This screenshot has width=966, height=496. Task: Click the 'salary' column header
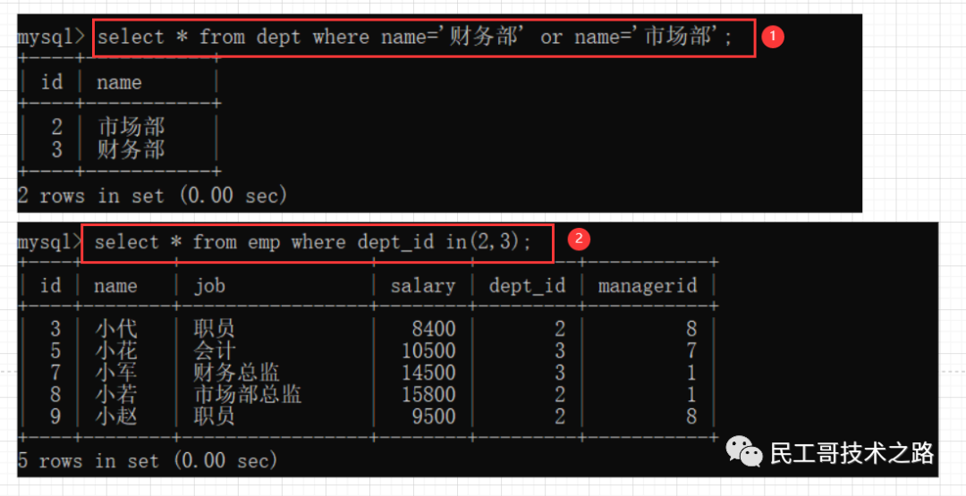click(422, 286)
